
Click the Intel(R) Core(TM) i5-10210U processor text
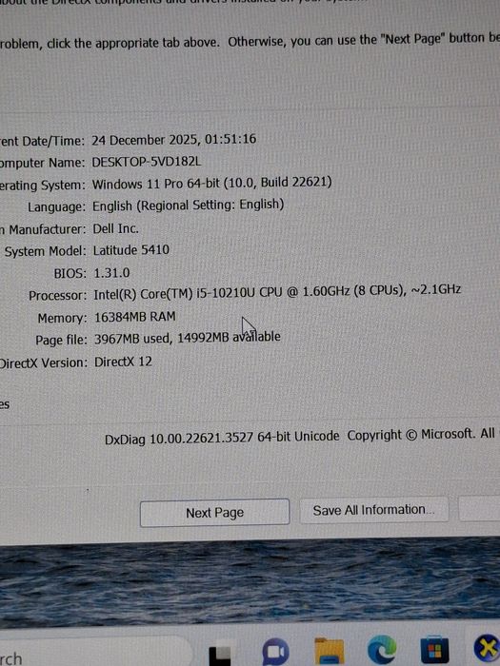pos(277,293)
